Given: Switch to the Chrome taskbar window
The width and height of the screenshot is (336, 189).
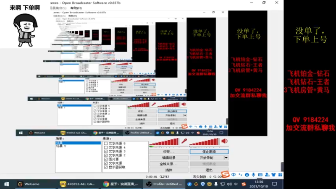Looking at the screenshot, I should (121, 184).
